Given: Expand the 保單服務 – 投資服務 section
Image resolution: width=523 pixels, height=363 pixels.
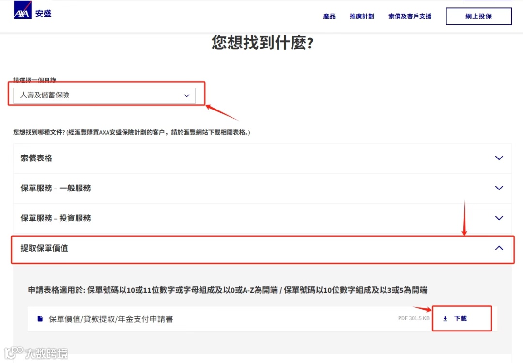Looking at the screenshot, I should tap(261, 218).
